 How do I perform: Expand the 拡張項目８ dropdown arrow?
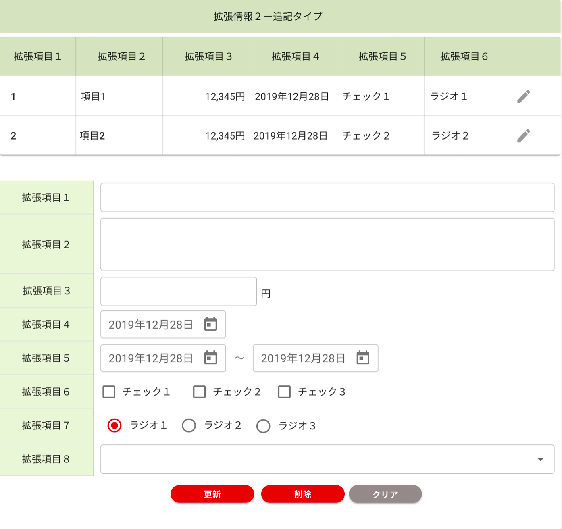[540, 459]
